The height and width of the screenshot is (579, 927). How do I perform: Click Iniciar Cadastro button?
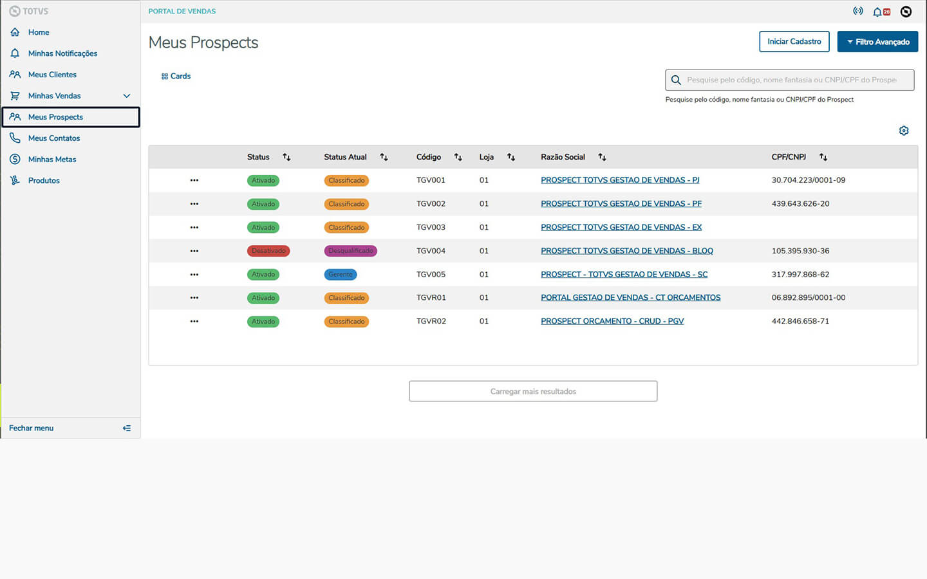(x=794, y=42)
